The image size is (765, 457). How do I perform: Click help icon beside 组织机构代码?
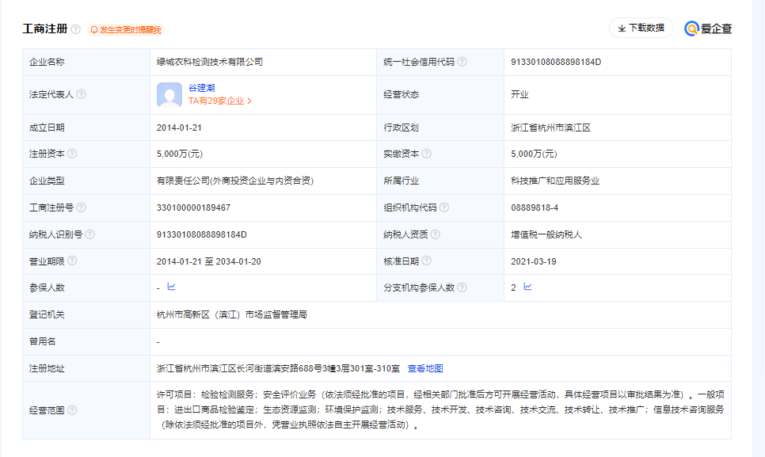coord(444,208)
